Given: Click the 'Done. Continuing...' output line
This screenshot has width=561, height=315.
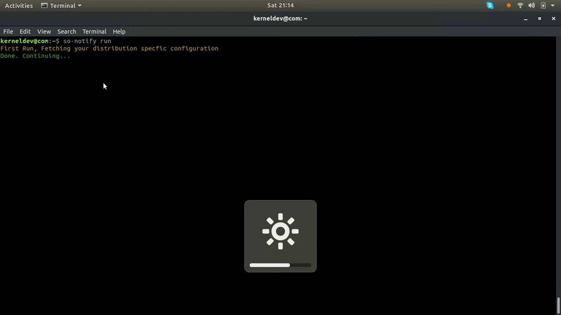Looking at the screenshot, I should 35,56.
